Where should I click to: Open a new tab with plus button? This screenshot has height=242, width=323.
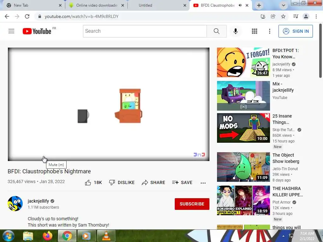(259, 5)
